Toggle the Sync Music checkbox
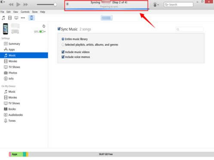The width and height of the screenshot is (214, 160). click(x=59, y=29)
